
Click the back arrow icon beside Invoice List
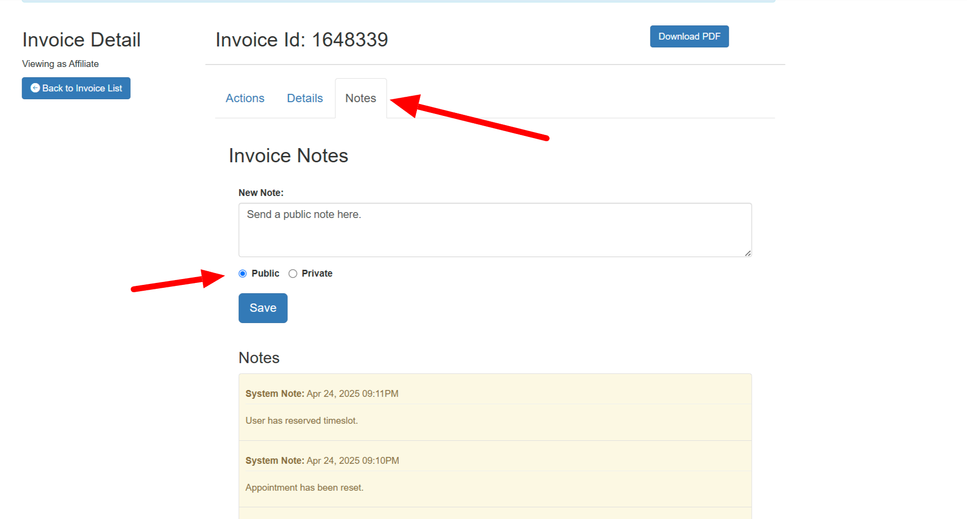35,88
